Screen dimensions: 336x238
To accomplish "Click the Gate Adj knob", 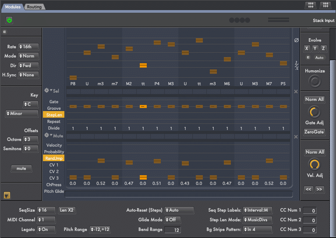I will 315,112.
